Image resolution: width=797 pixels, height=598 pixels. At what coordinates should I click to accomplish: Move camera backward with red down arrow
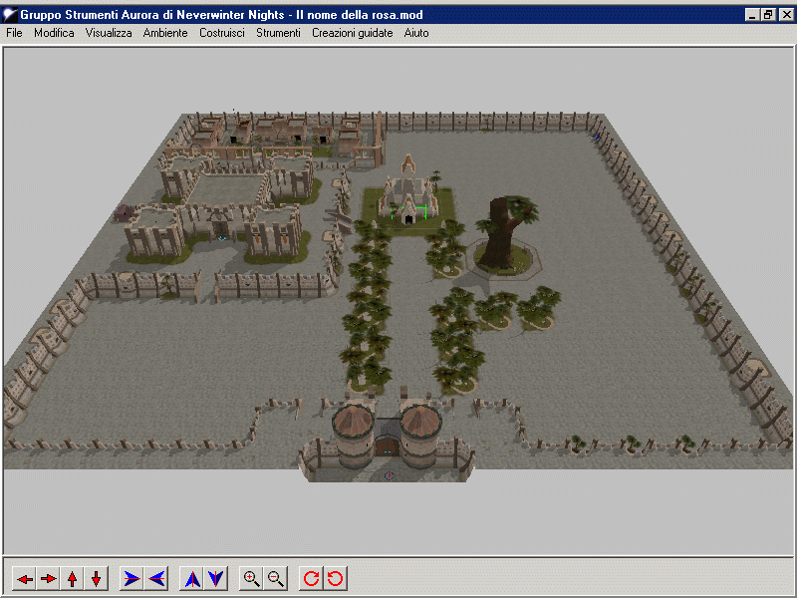coord(96,579)
